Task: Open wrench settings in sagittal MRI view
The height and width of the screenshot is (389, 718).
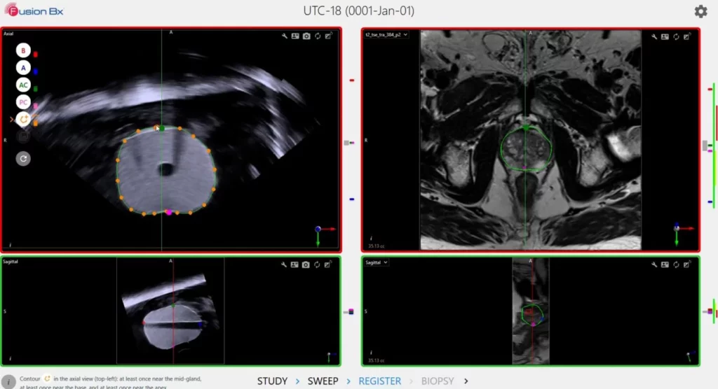Action: pos(654,264)
